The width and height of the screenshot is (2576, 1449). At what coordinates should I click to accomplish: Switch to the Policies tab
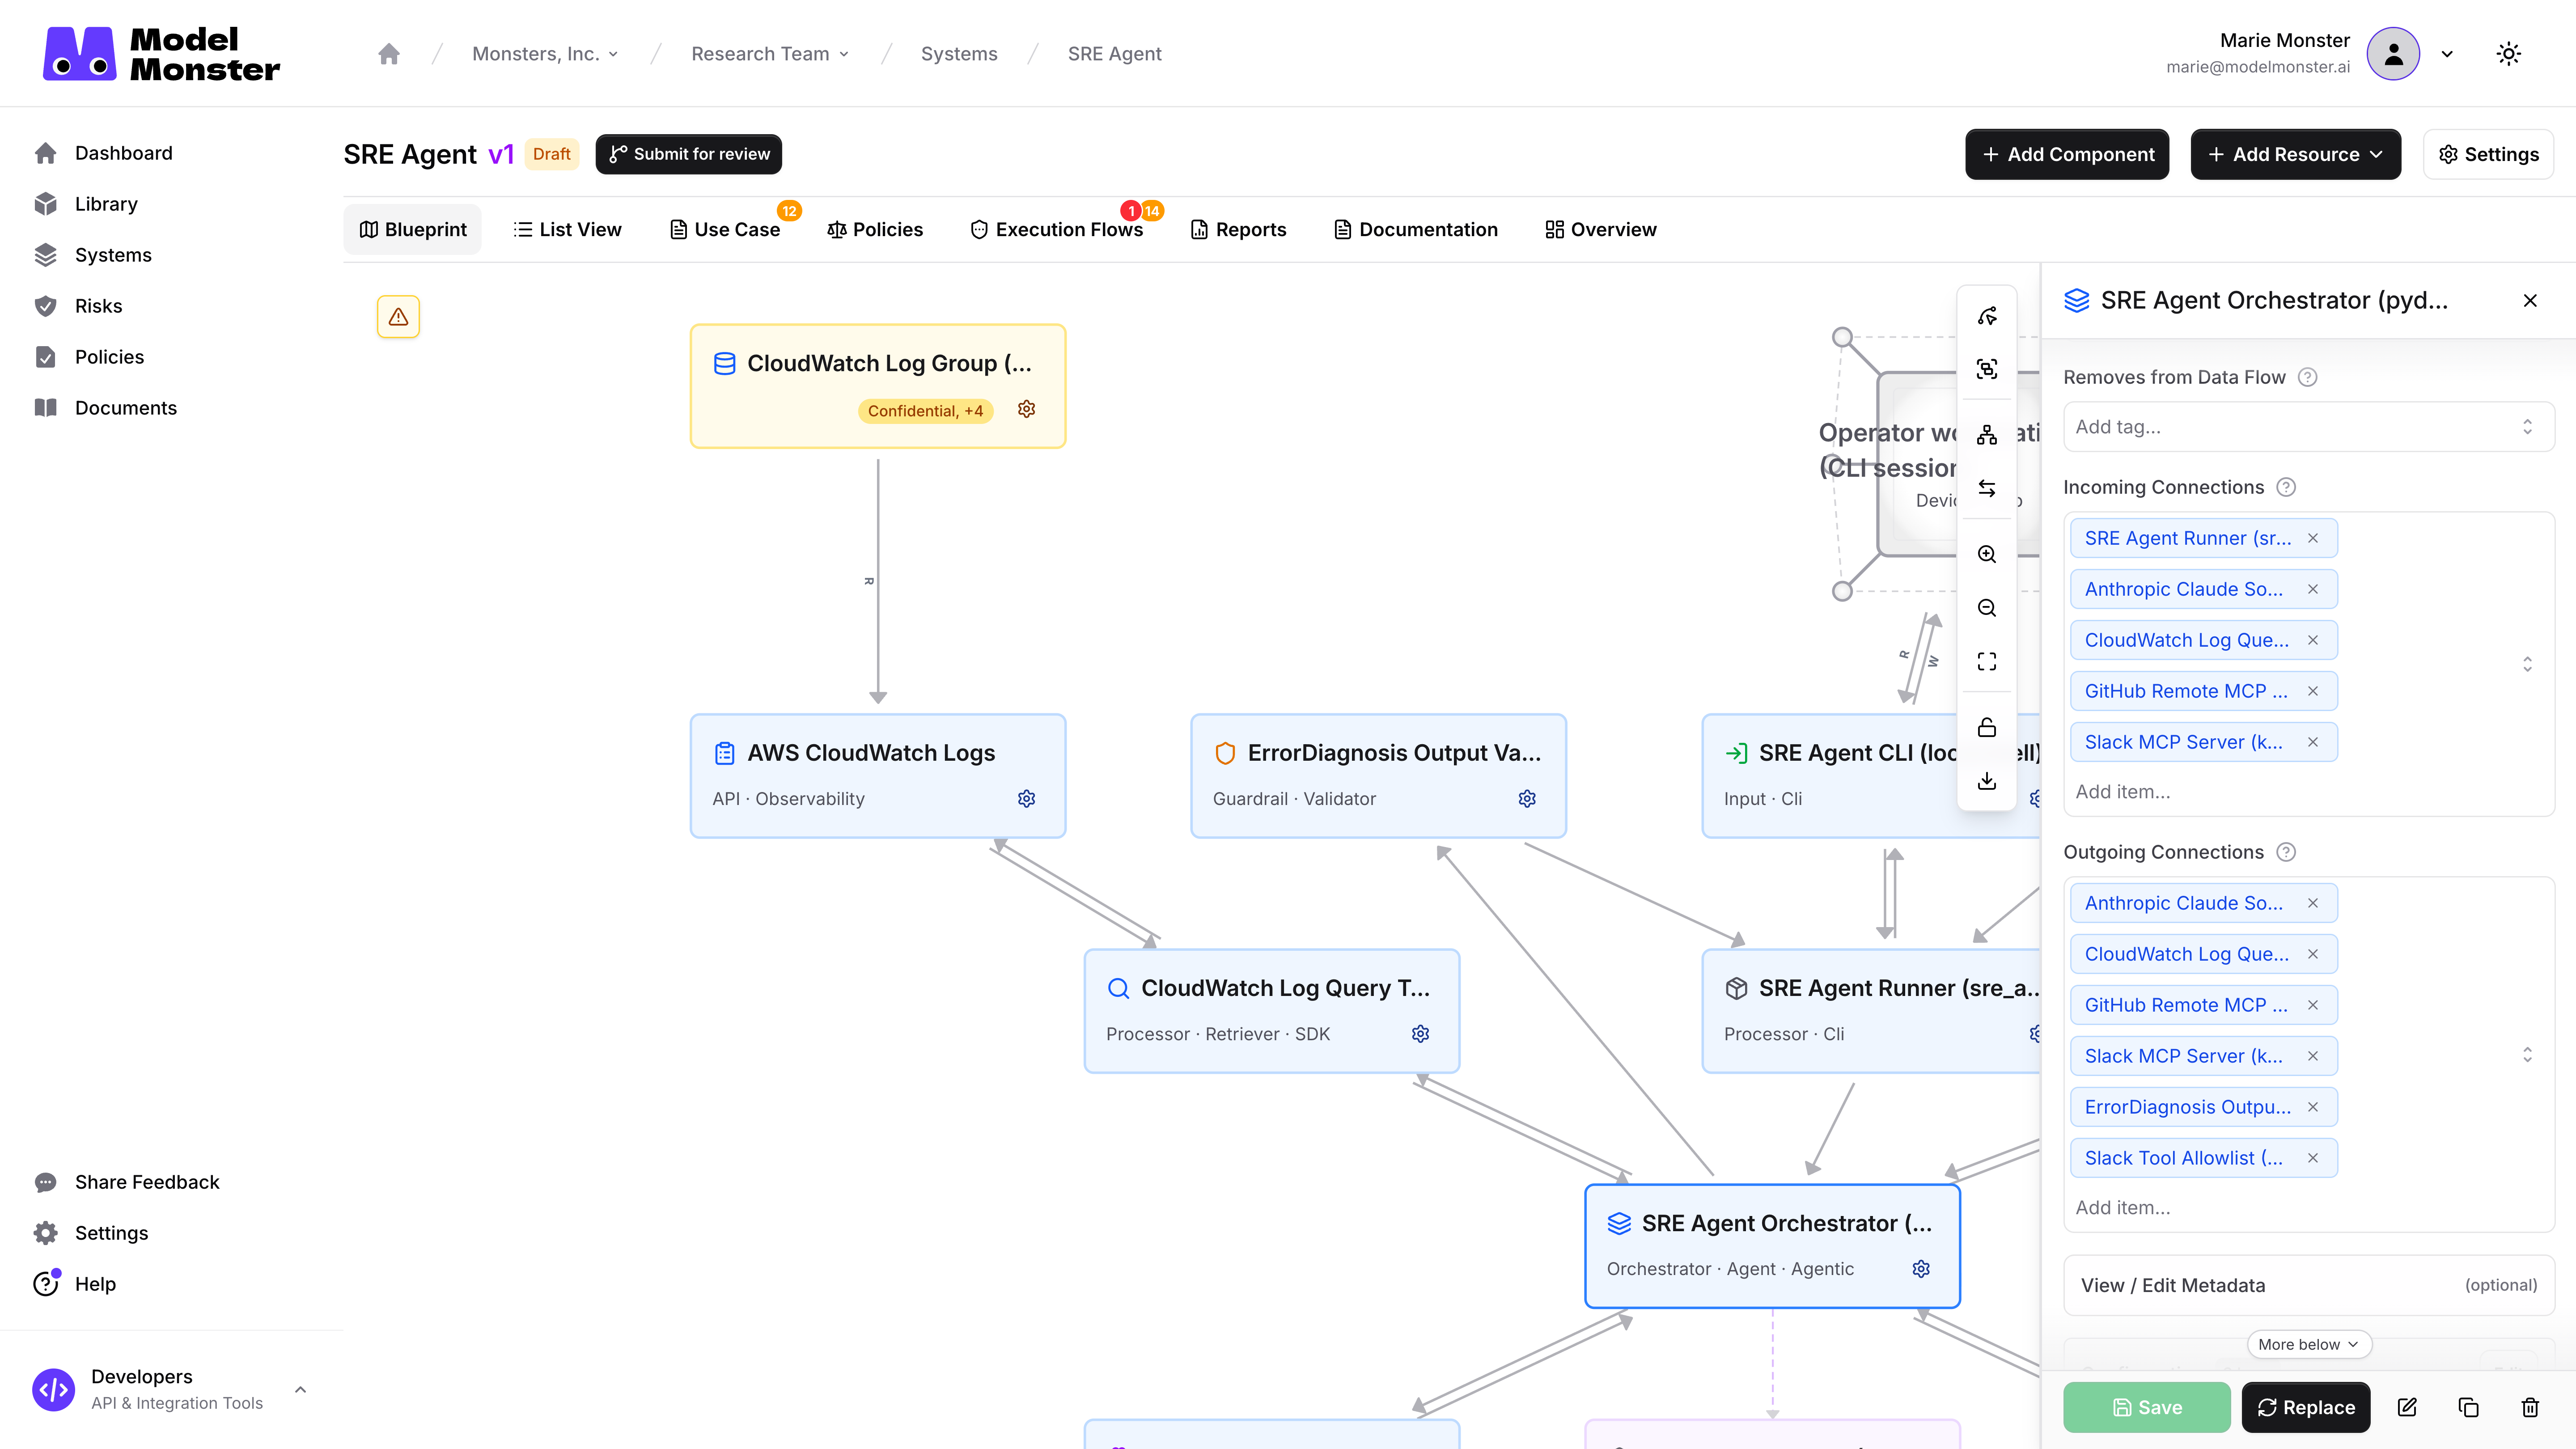(x=875, y=229)
